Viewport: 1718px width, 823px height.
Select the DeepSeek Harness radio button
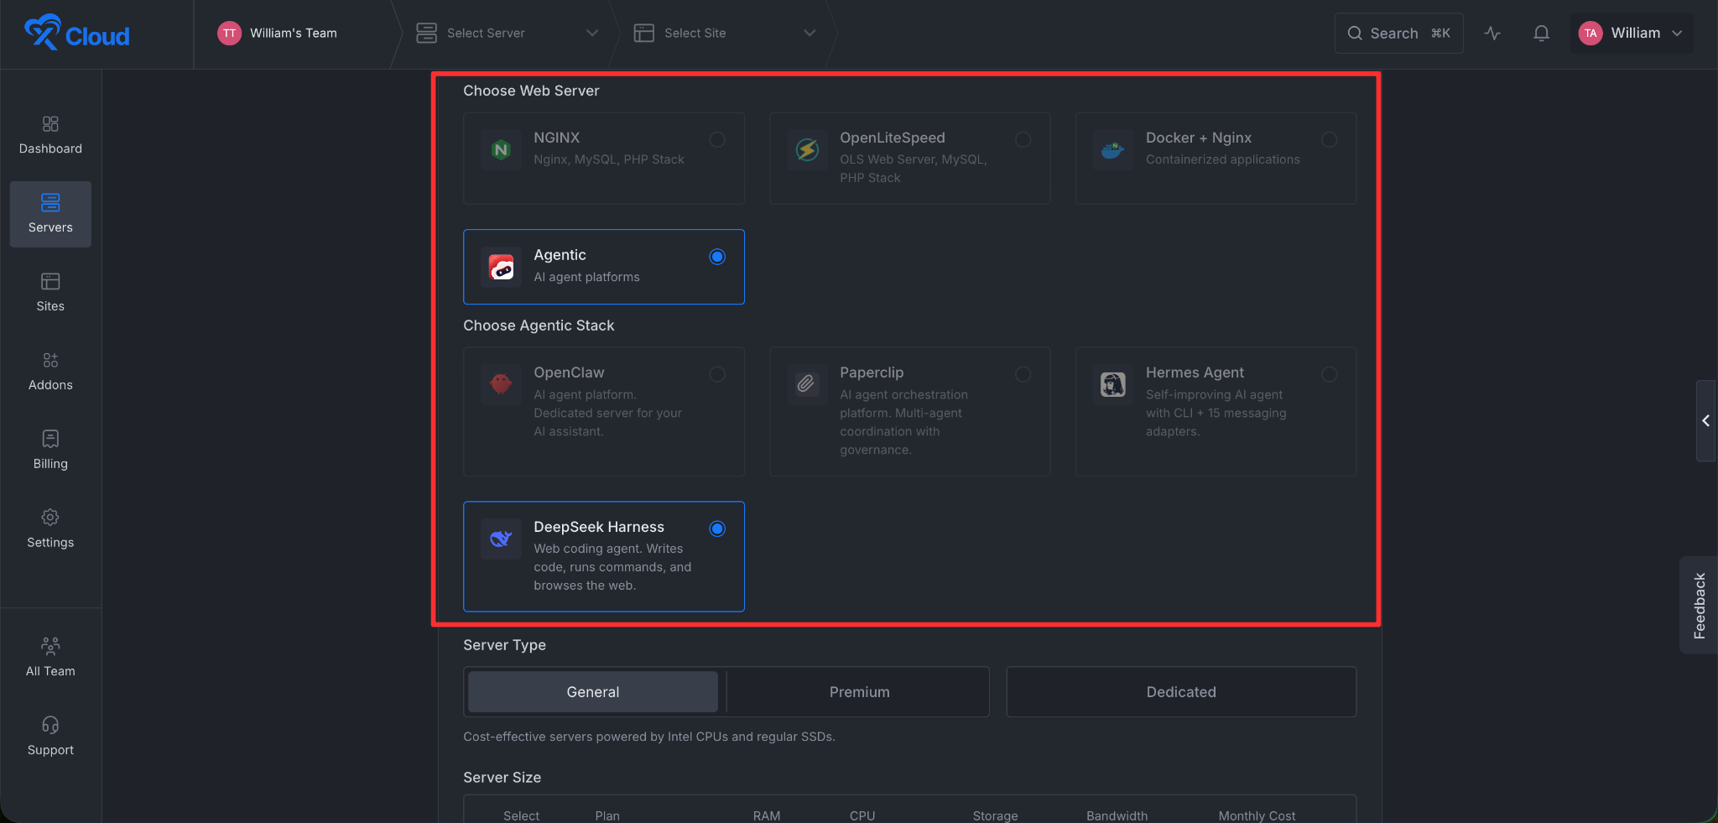click(717, 529)
